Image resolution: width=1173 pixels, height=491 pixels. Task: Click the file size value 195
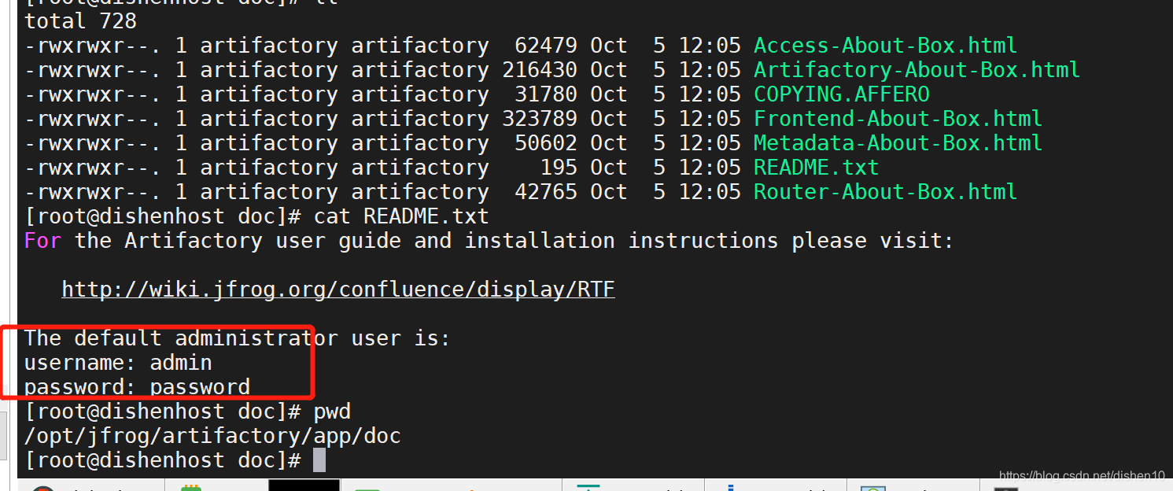click(x=558, y=168)
